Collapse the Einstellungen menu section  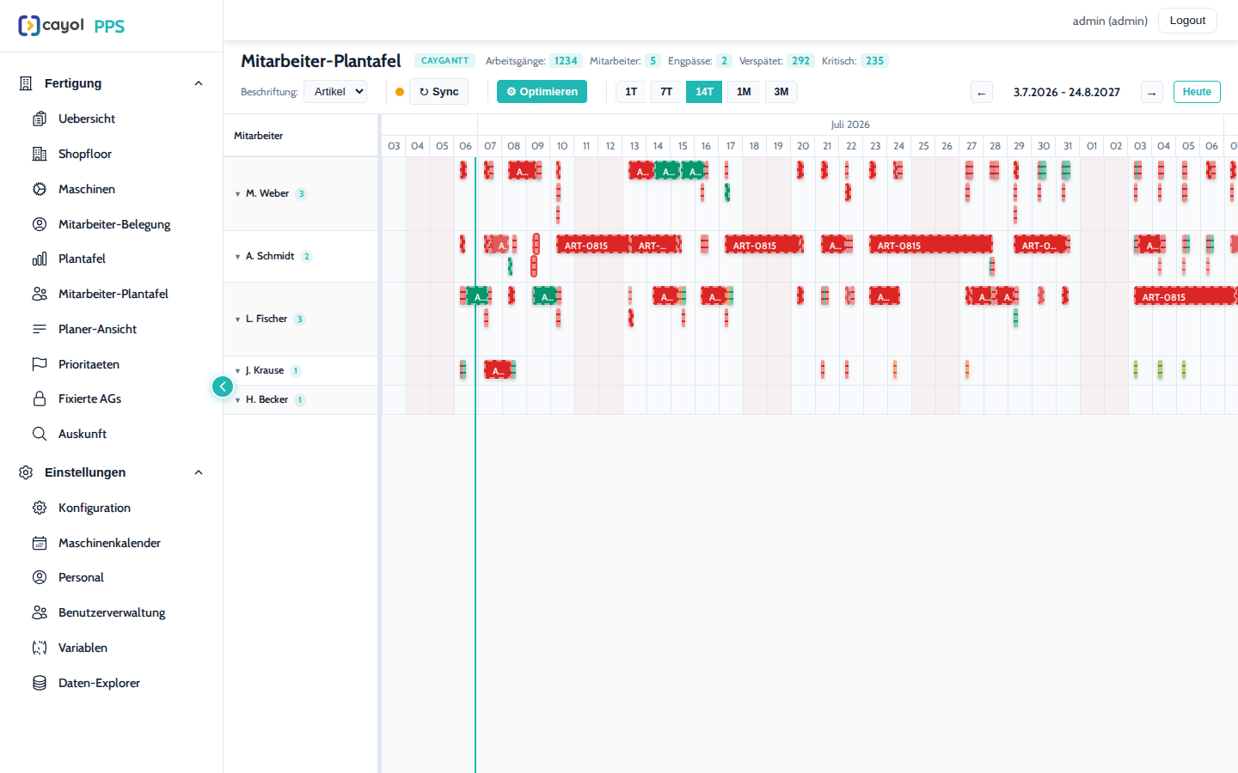pyautogui.click(x=199, y=472)
